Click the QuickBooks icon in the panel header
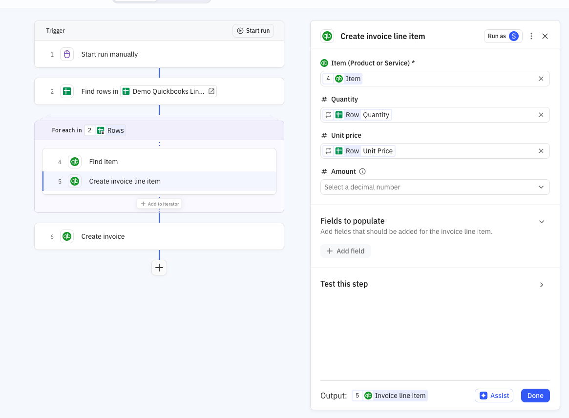 tap(327, 36)
